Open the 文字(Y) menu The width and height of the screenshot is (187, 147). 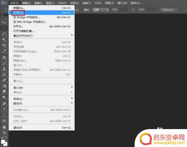click(62, 3)
